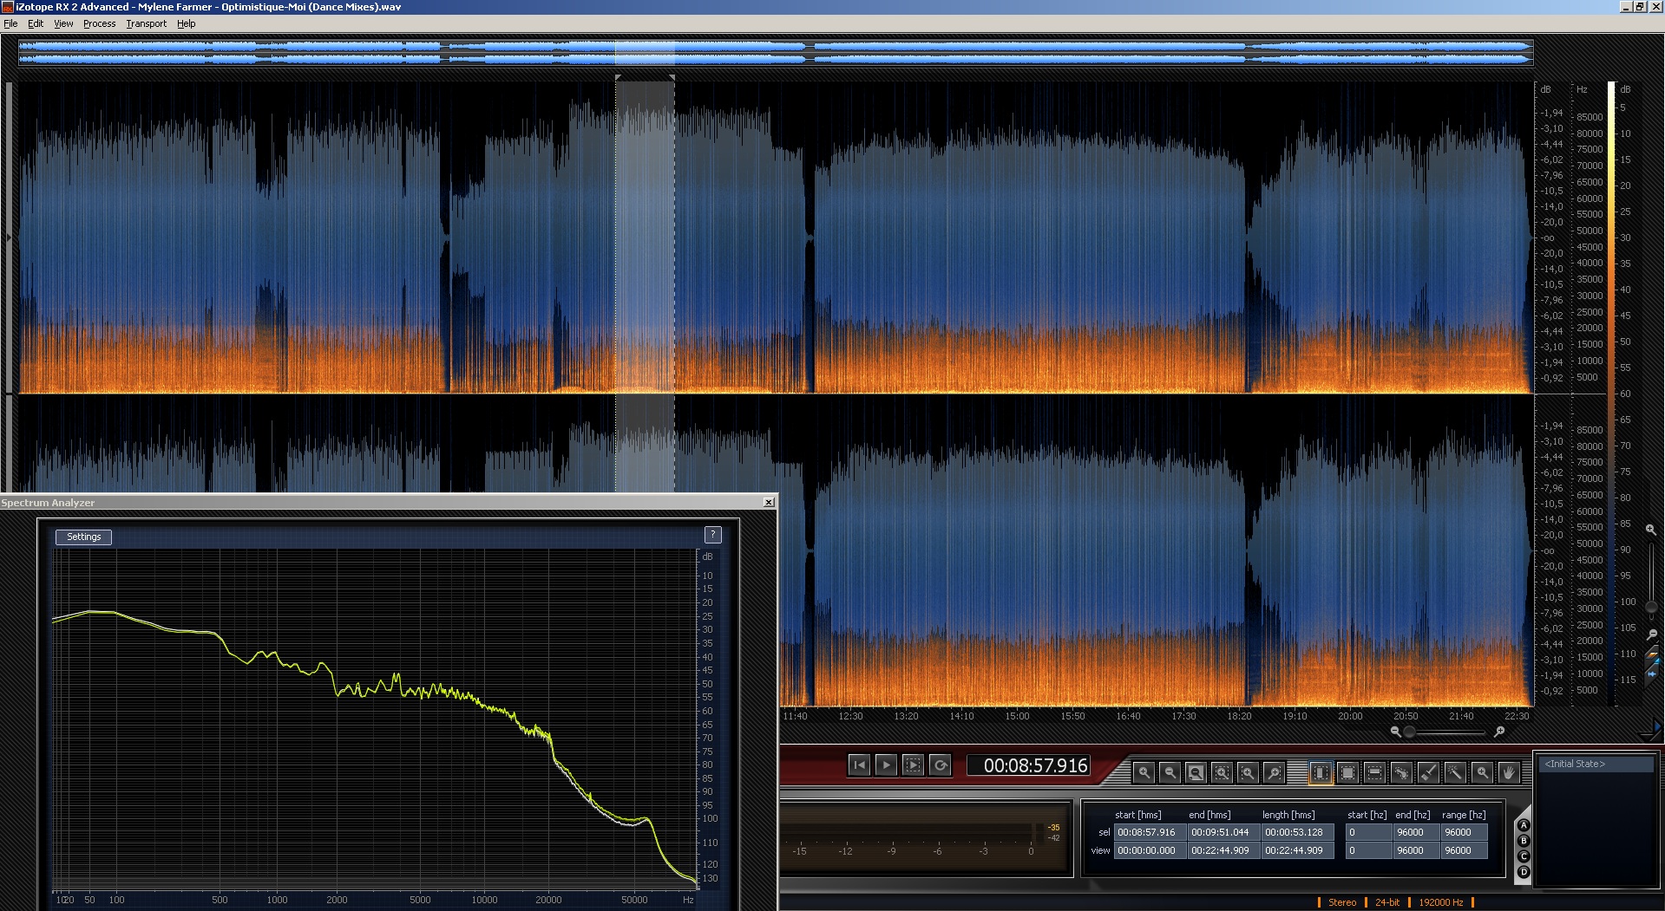Click the selection start time field
The height and width of the screenshot is (911, 1665).
pos(1149,832)
